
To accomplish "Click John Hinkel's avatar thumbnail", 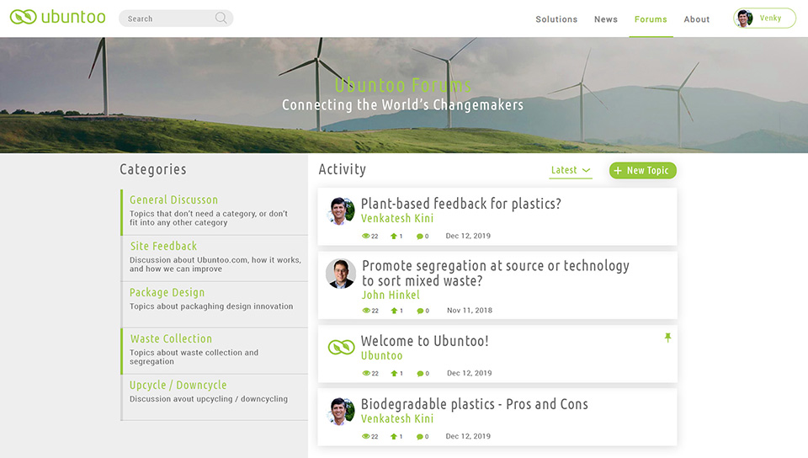I will 341,274.
